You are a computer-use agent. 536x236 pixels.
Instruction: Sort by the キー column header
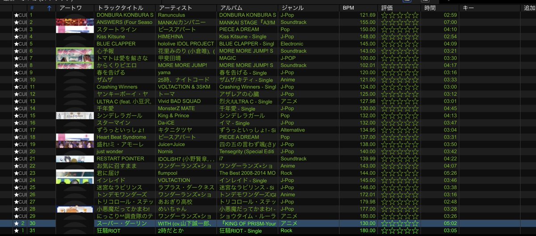[x=468, y=8]
